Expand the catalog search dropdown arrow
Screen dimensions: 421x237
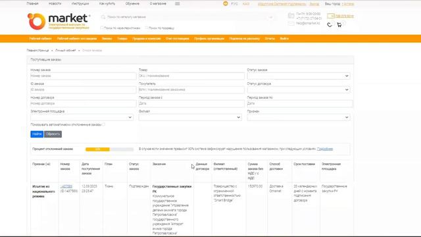click(x=270, y=17)
